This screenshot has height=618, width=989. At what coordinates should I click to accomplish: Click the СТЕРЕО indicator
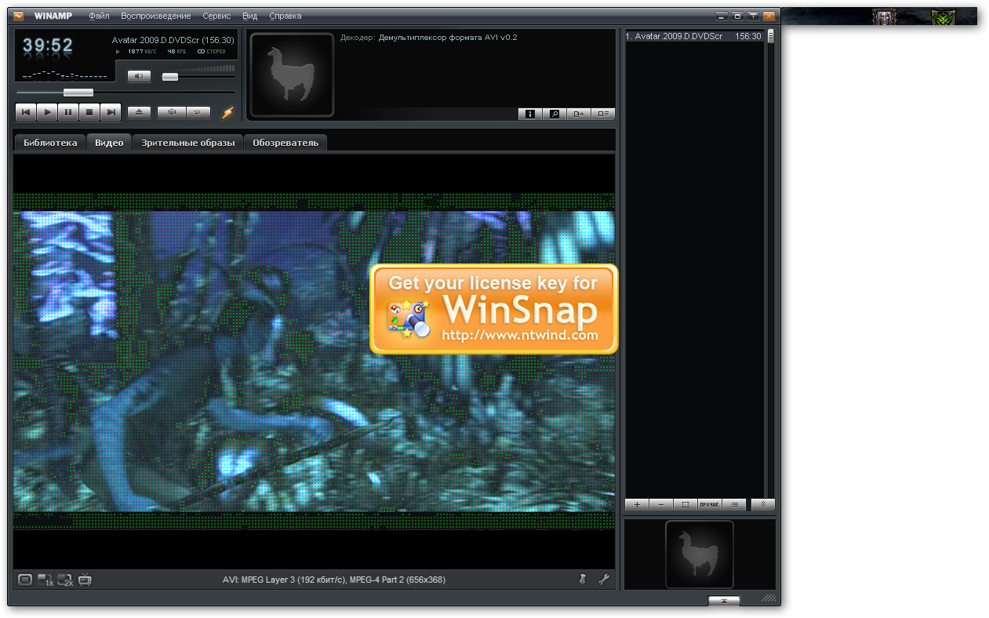212,52
